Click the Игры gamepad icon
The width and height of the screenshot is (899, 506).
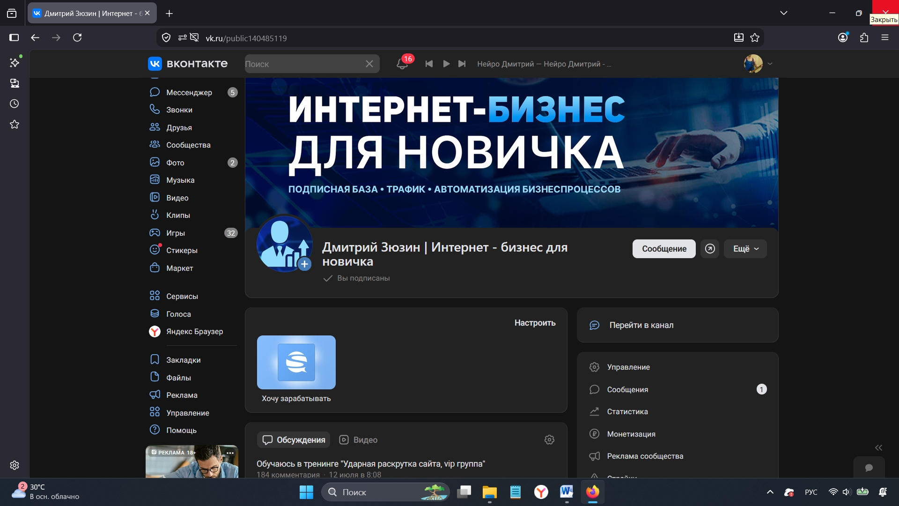[x=155, y=232]
